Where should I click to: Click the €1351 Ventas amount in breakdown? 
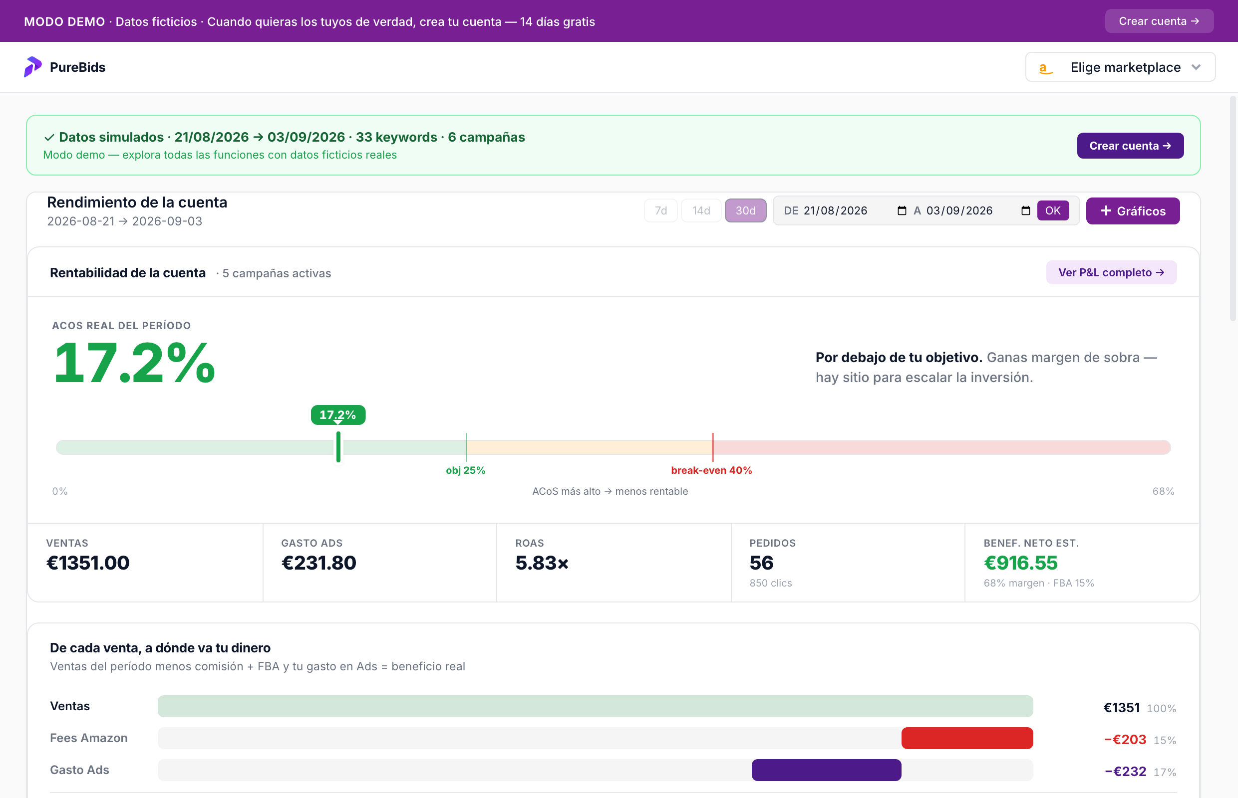coord(1121,708)
